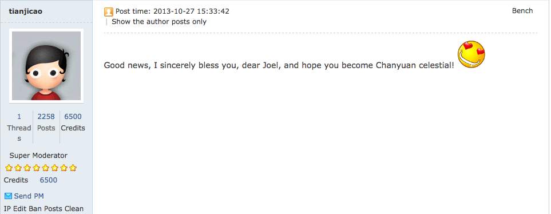The height and width of the screenshot is (214, 551).
Task: Click the orange user icon beside Post time
Action: (109, 12)
